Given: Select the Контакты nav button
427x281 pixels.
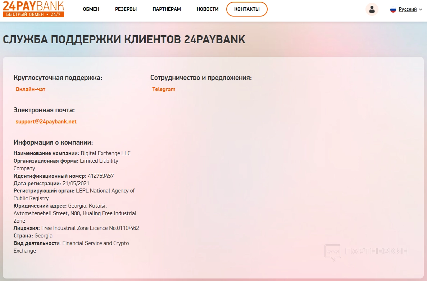Looking at the screenshot, I should [247, 9].
